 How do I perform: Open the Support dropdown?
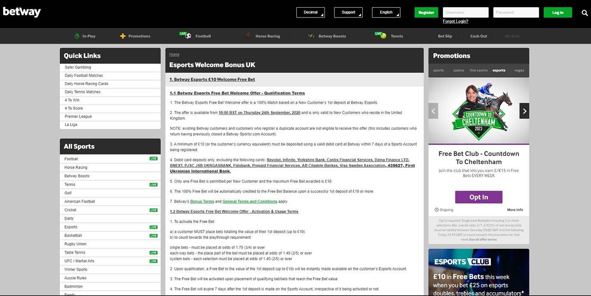(x=349, y=12)
